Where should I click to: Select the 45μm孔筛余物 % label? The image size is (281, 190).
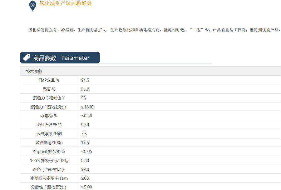coord(49,152)
